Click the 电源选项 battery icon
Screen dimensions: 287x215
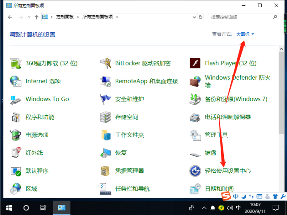pyautogui.click(x=16, y=135)
